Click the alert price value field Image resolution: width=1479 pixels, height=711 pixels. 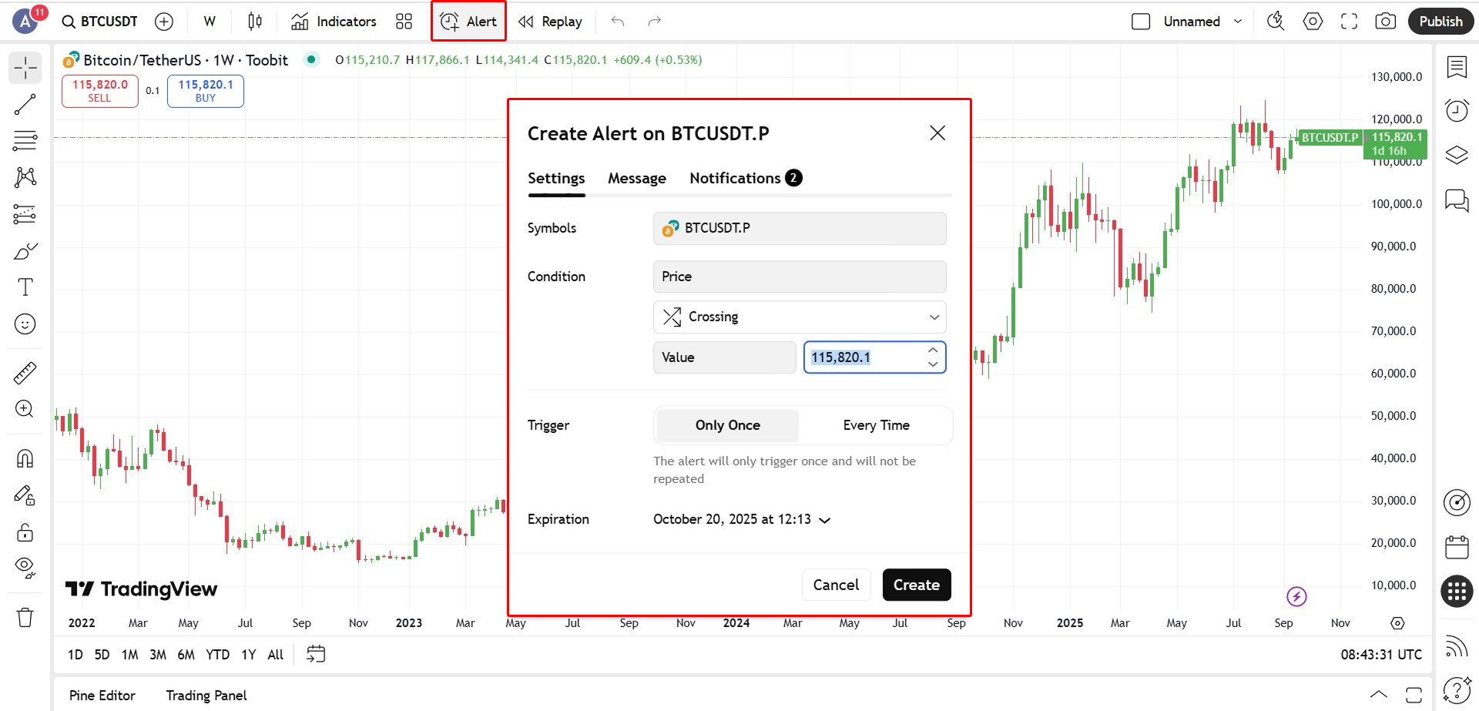[x=864, y=357]
